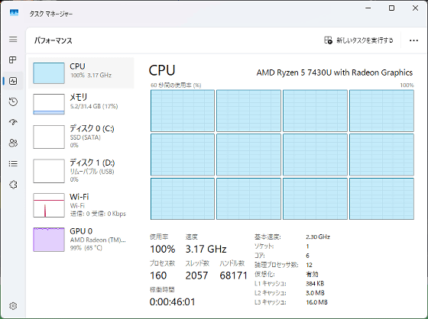Open the App history icon
This screenshot has height=319, width=428.
click(x=13, y=101)
